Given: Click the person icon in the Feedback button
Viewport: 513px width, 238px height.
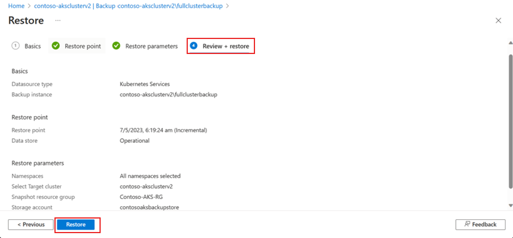Looking at the screenshot, I should (467, 224).
